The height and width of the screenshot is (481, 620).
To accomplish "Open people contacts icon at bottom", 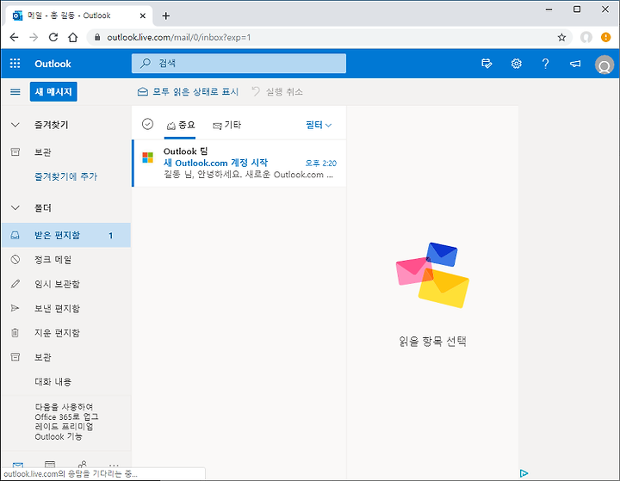I will [83, 465].
